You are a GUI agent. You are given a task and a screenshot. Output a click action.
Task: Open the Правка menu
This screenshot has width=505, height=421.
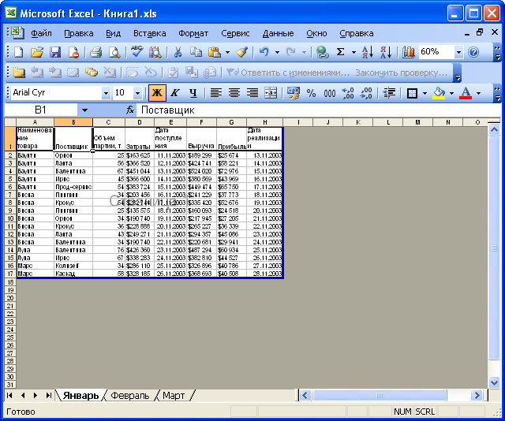[79, 33]
